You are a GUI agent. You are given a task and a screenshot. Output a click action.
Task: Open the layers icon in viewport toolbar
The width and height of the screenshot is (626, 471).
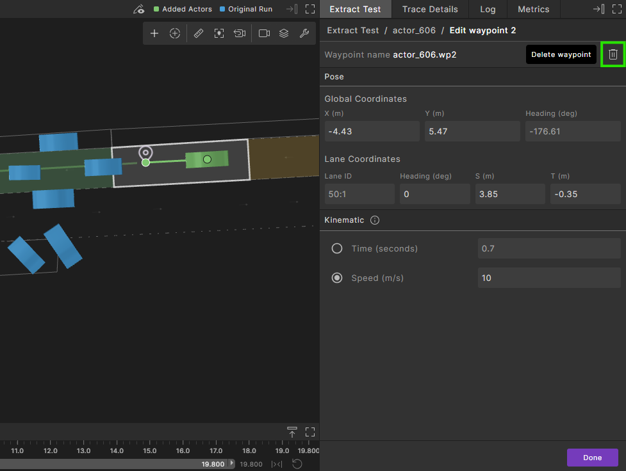284,33
